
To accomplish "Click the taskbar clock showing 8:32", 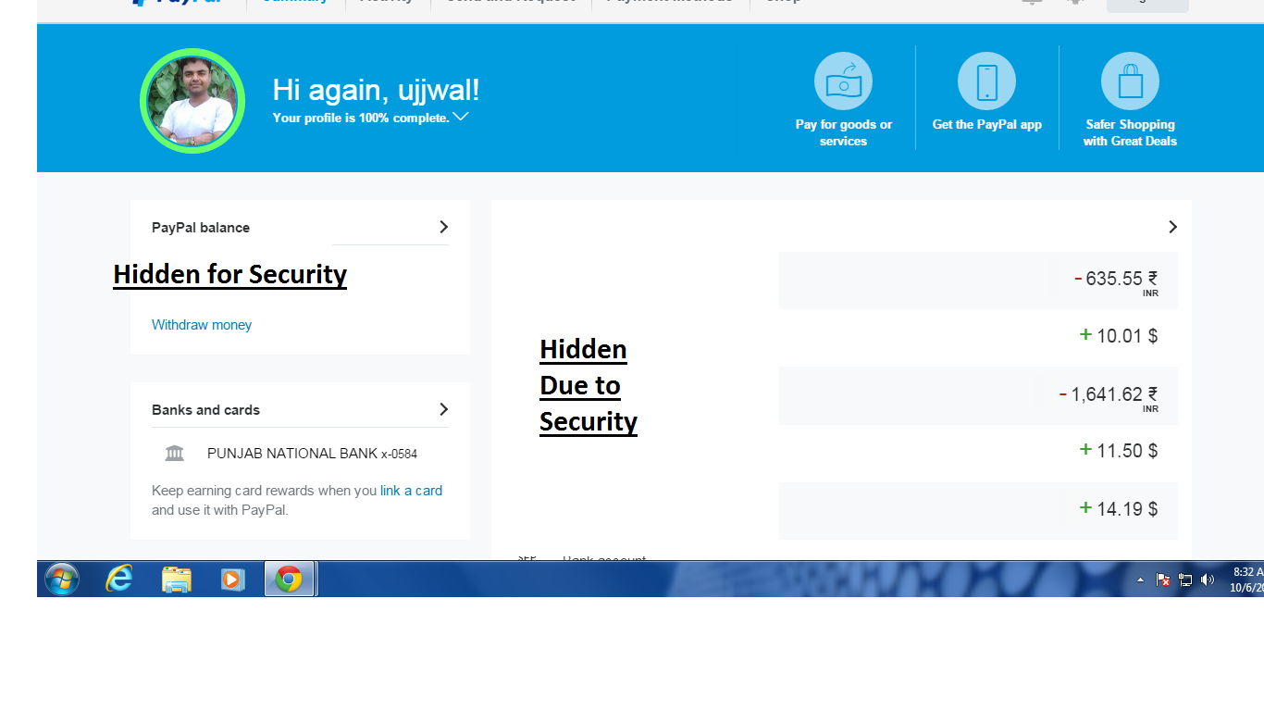I will click(x=1246, y=580).
